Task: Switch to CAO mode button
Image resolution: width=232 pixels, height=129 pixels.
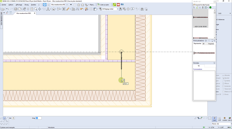Action: 214,119
